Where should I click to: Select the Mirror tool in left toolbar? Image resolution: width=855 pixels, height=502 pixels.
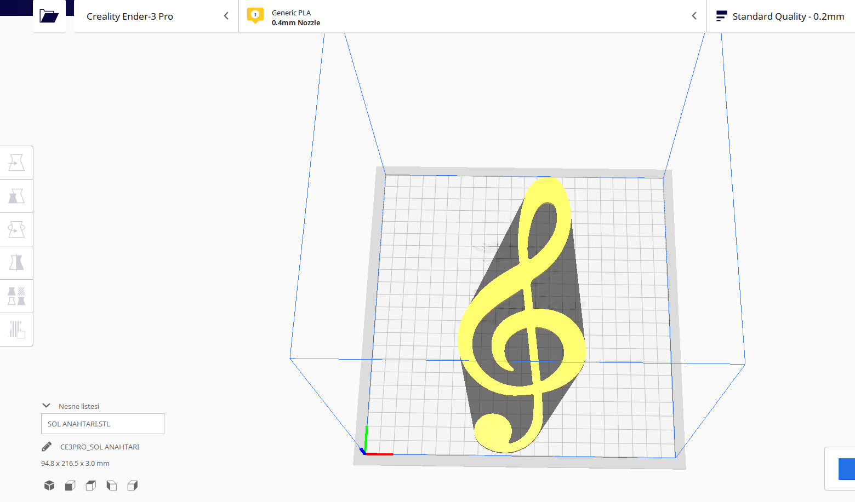(x=16, y=263)
